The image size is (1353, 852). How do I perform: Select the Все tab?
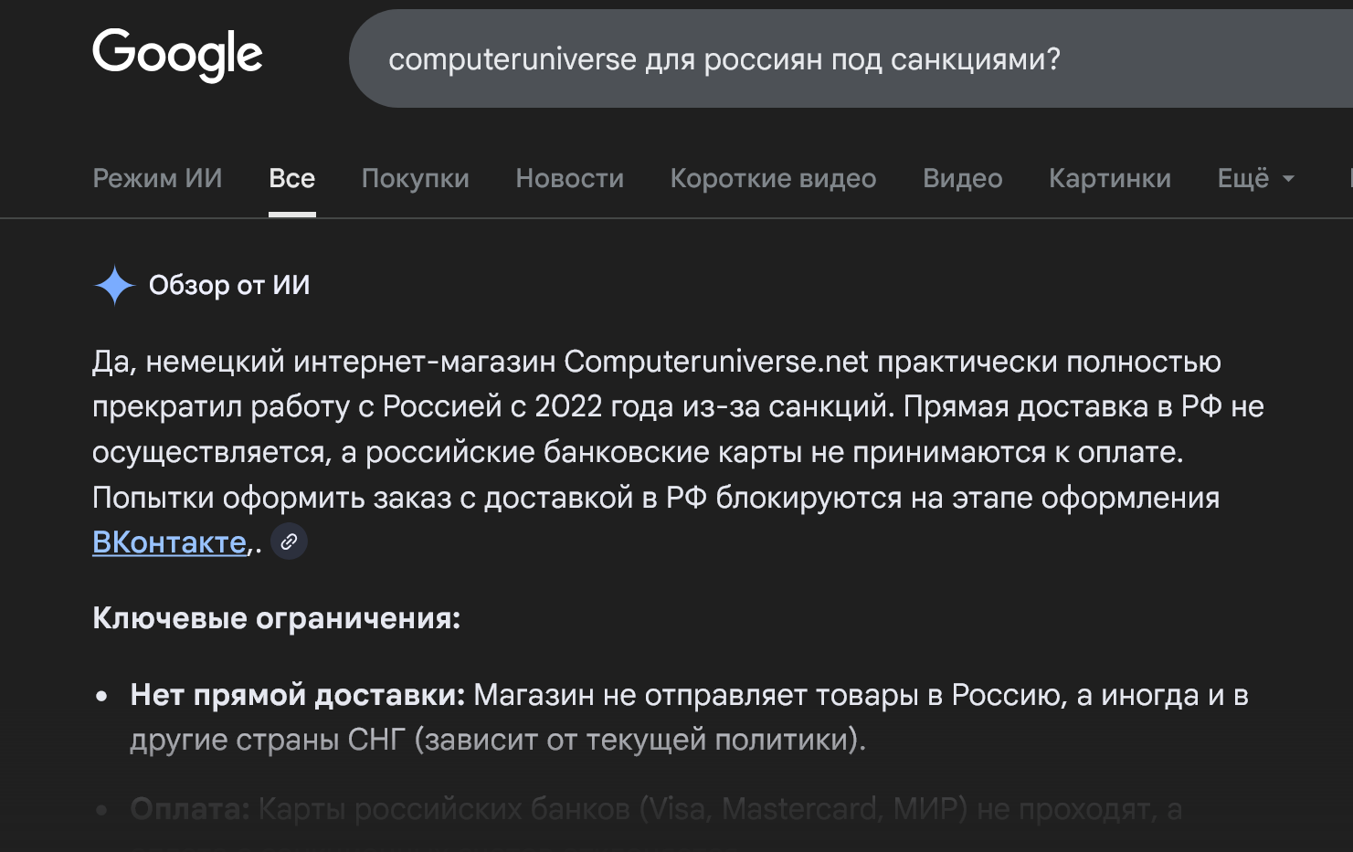click(x=291, y=178)
